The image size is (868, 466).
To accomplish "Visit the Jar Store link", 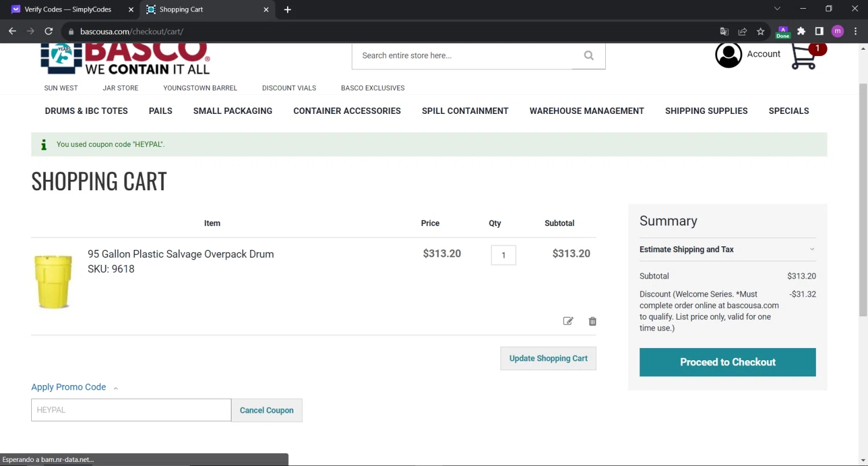I will point(120,88).
